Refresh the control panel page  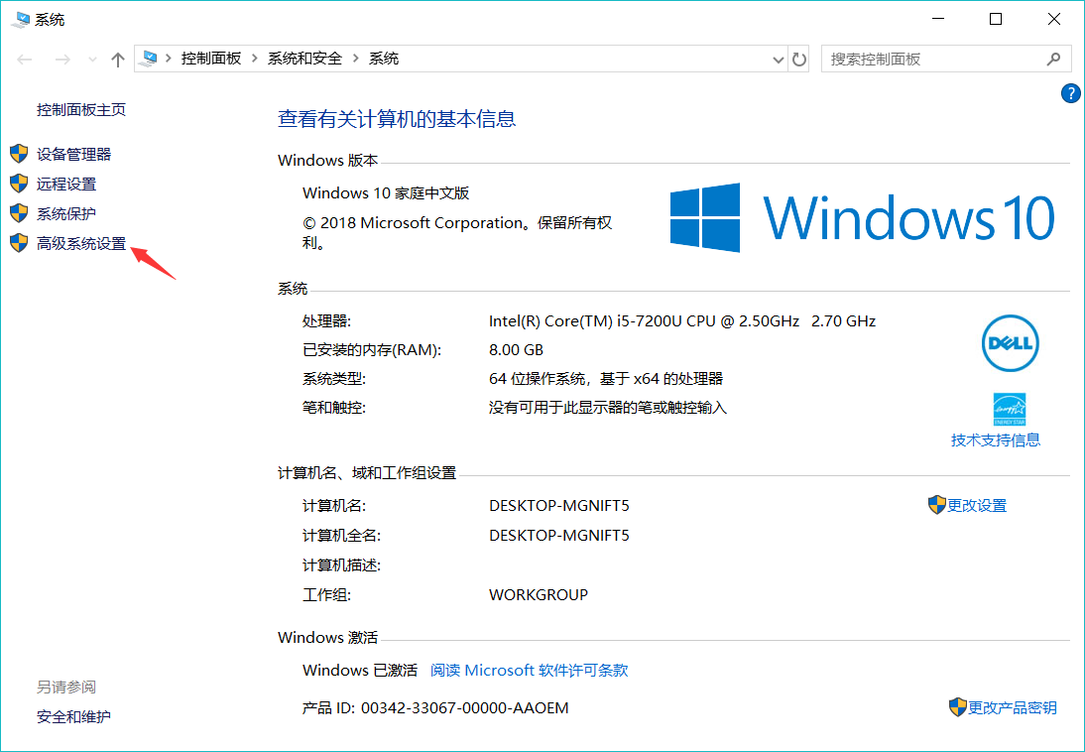(799, 60)
